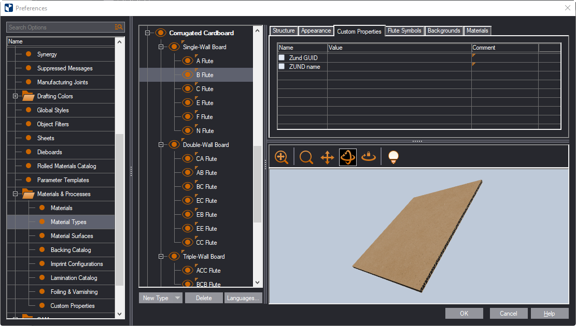Viewport: 576px width, 326px height.
Task: Click the Search Options input field
Action: 60,27
